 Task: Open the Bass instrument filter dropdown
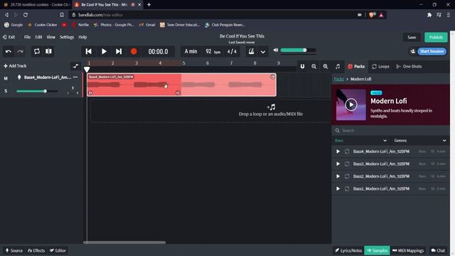(361, 141)
